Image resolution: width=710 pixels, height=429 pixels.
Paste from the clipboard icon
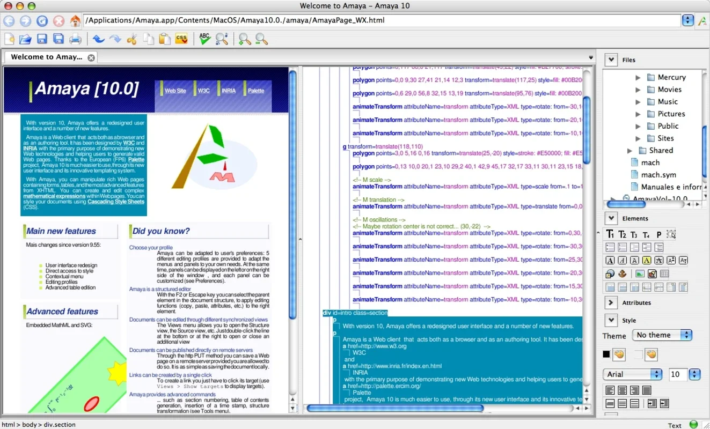click(165, 39)
